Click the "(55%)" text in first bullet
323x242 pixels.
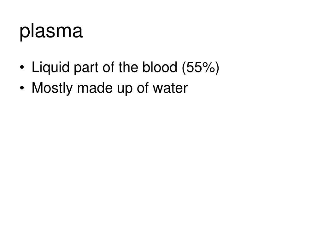pyautogui.click(x=200, y=68)
